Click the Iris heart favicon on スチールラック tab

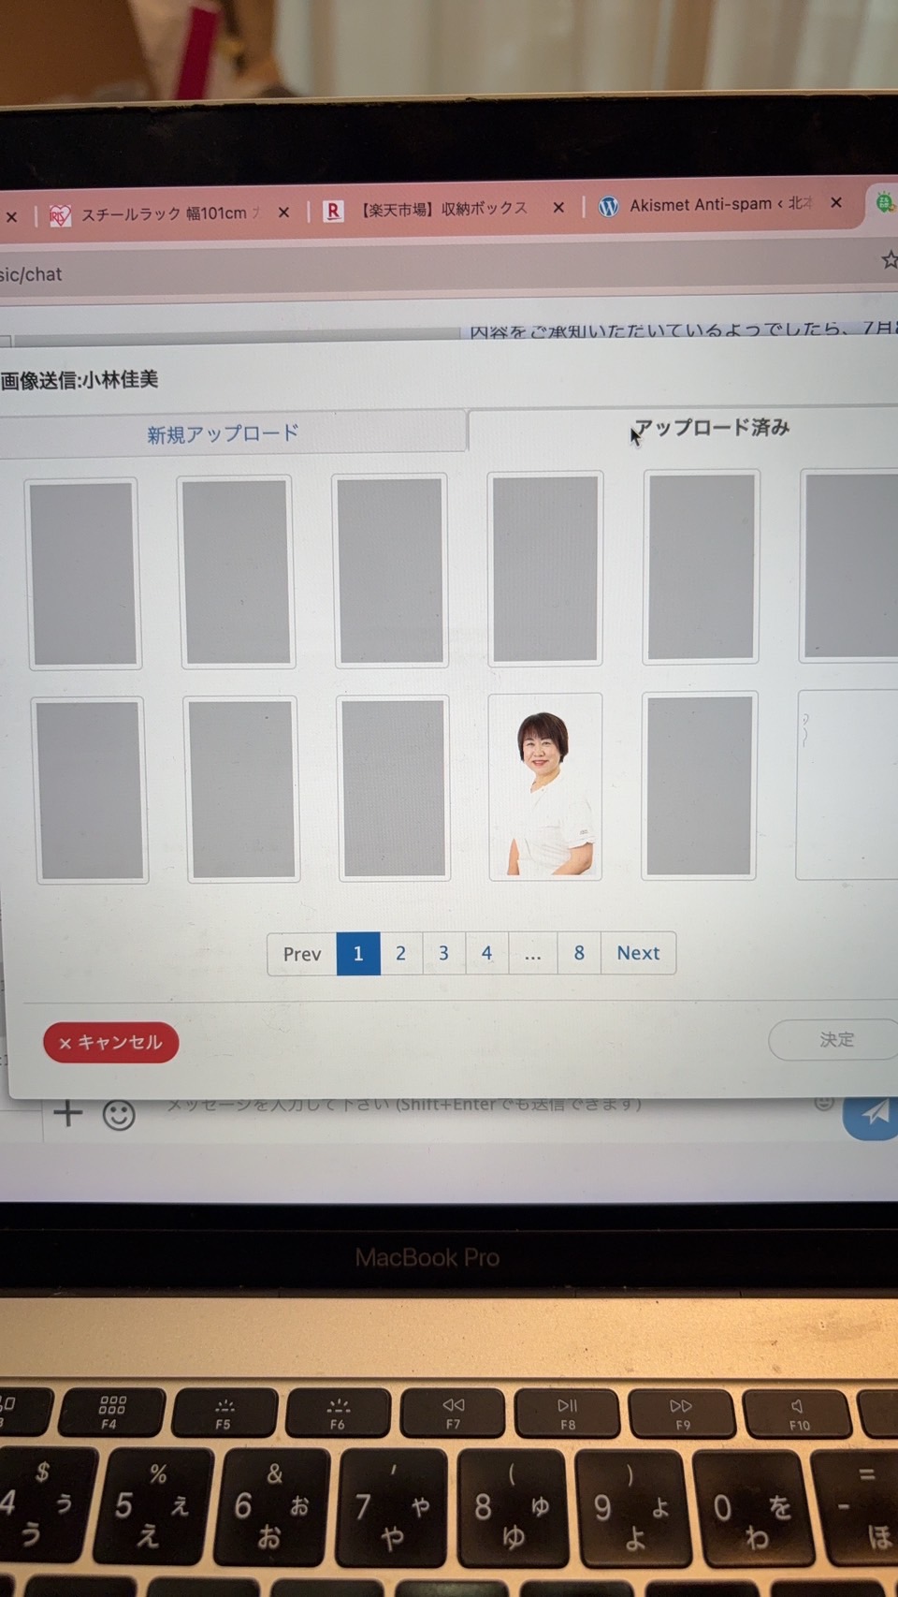pos(59,216)
